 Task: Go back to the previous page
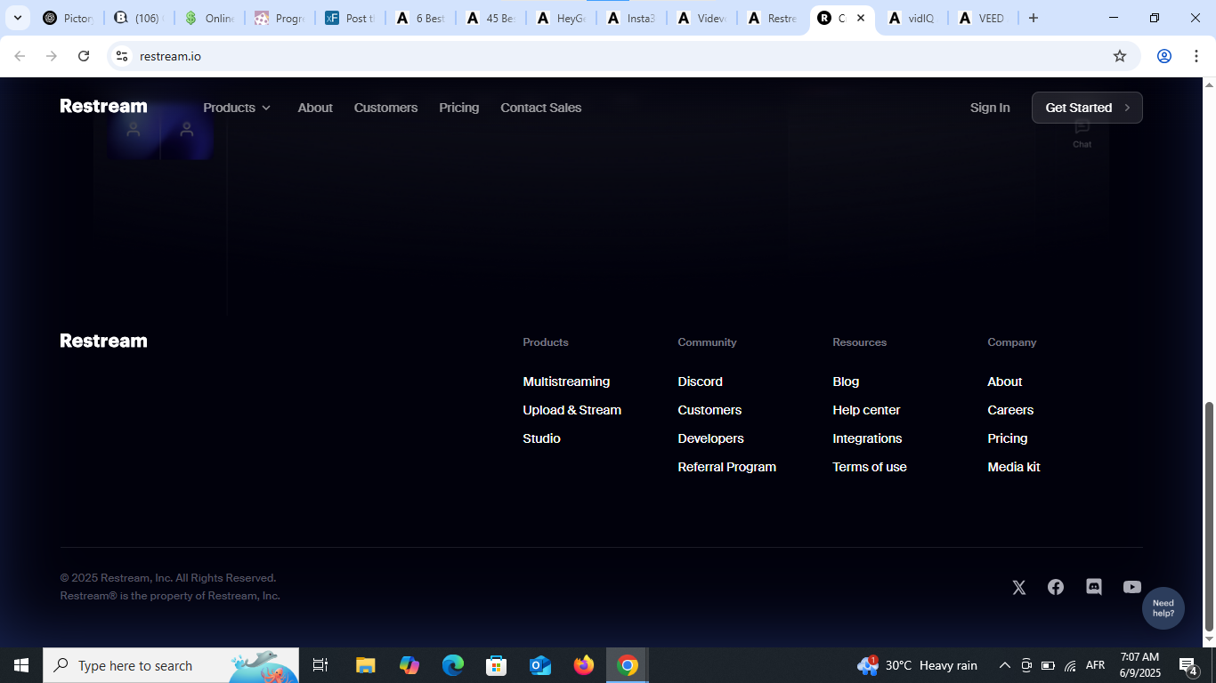point(20,56)
